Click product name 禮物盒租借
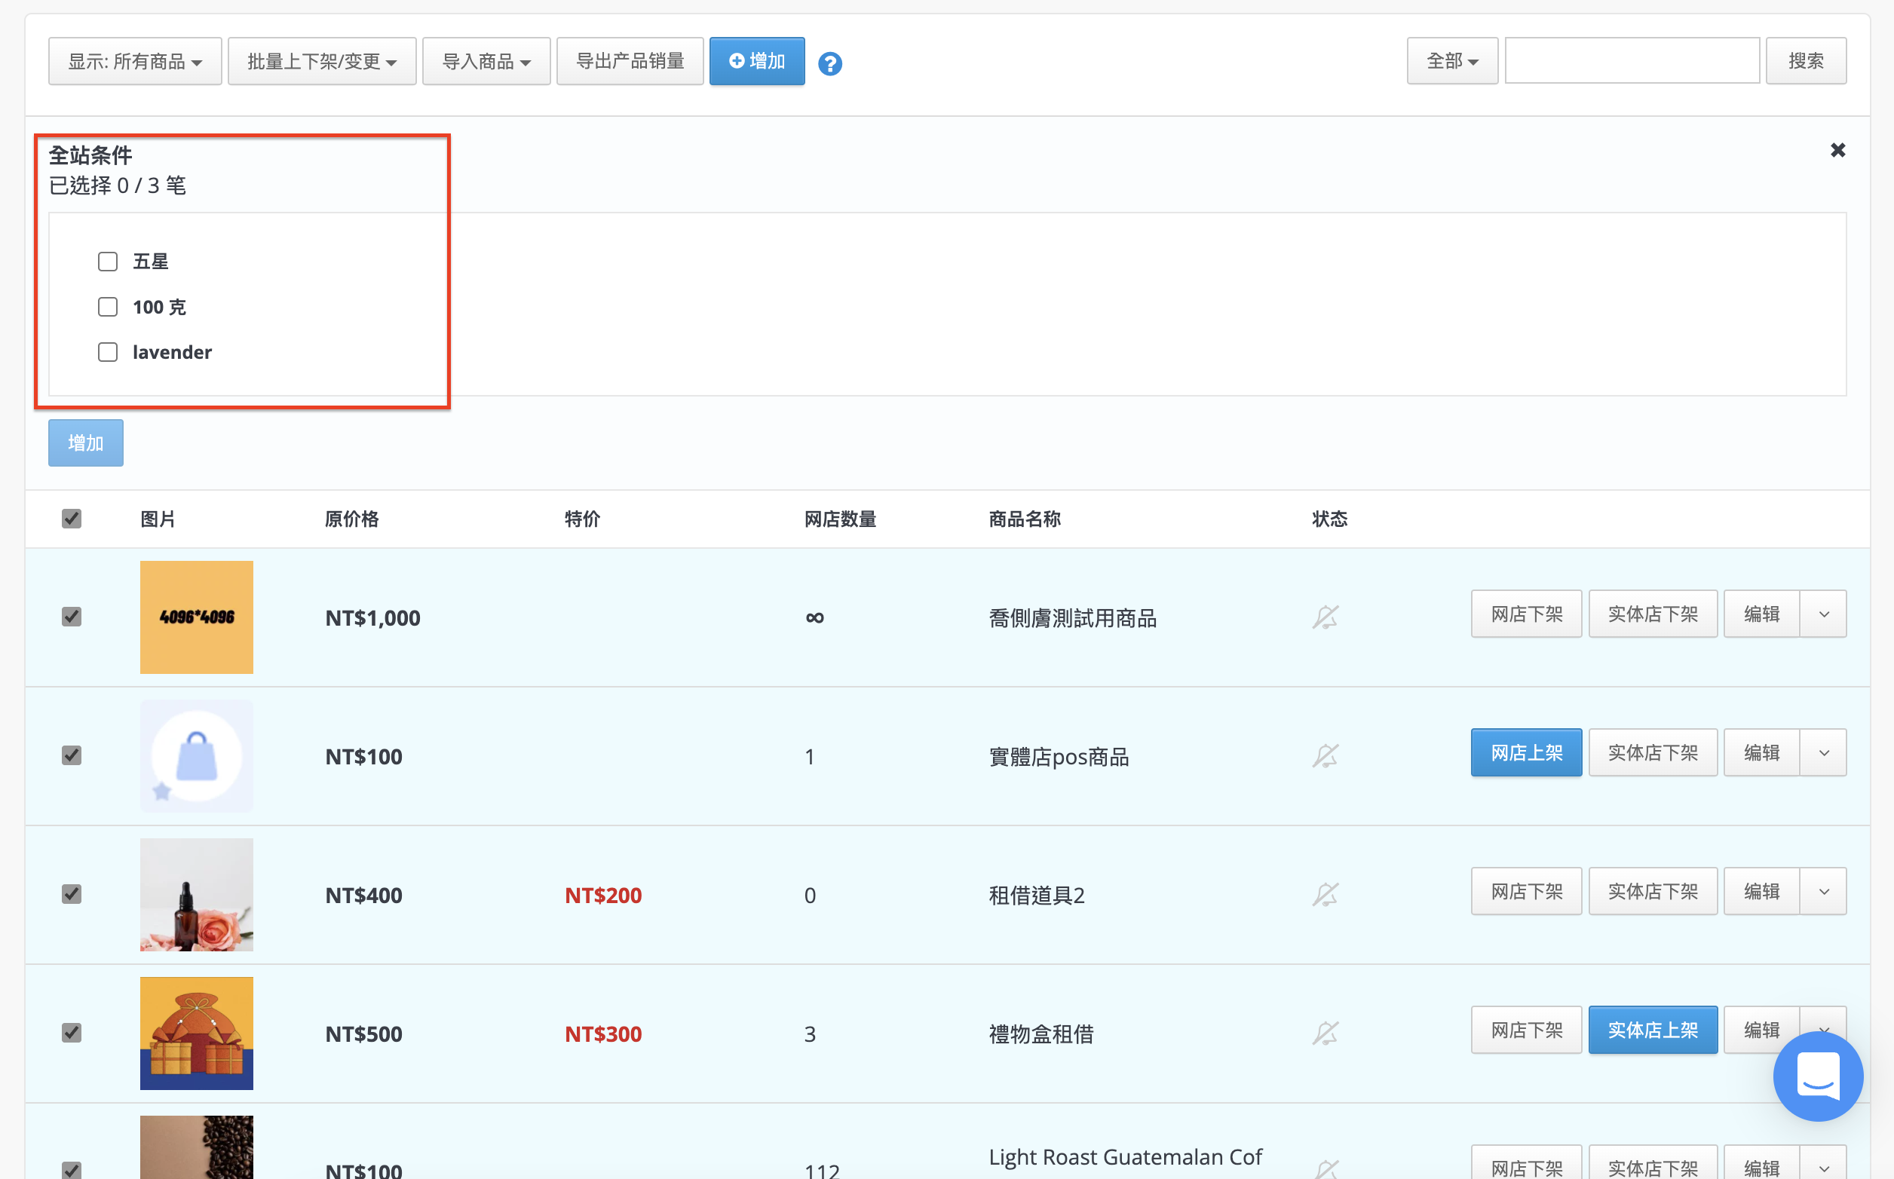 (1041, 1034)
